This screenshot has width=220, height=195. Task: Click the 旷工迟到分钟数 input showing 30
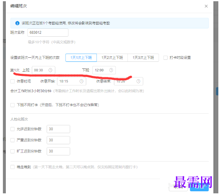click(x=58, y=151)
